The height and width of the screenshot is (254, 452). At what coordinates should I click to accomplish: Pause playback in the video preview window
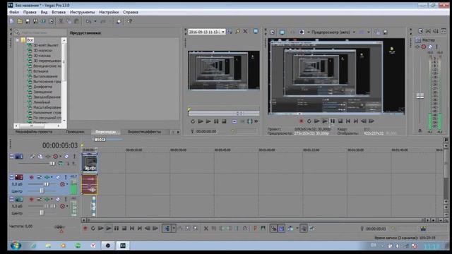pos(333,121)
